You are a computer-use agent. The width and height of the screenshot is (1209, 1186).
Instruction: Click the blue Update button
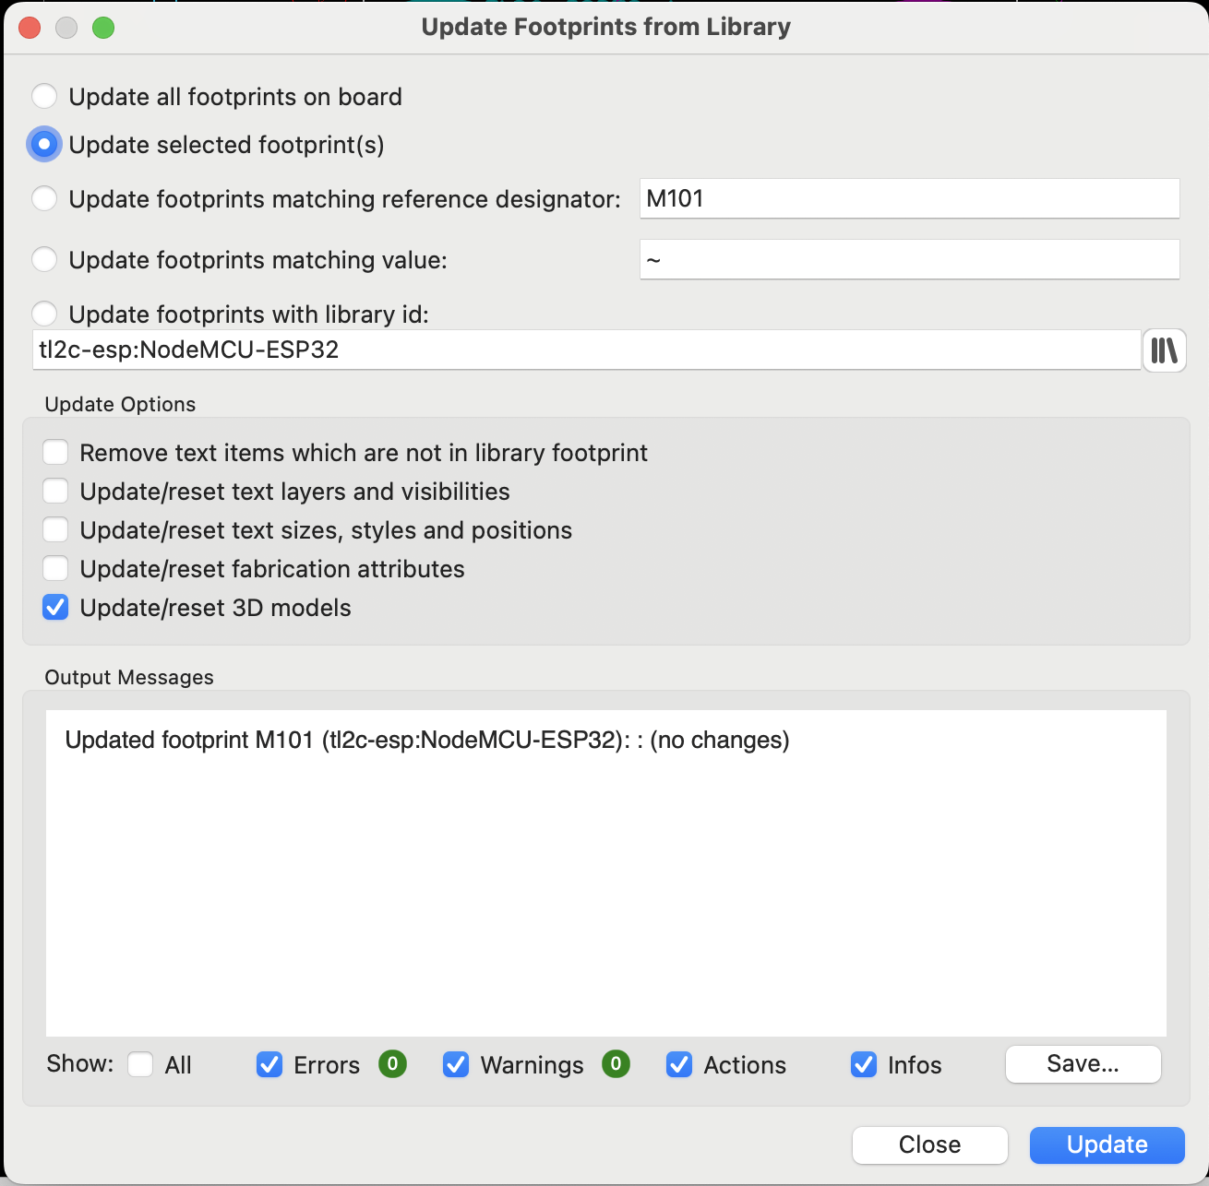pyautogui.click(x=1107, y=1144)
